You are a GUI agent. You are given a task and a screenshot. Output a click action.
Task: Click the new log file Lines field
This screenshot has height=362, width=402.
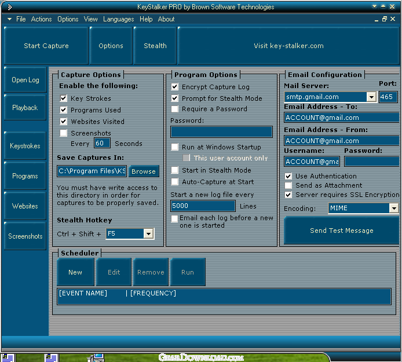(203, 206)
